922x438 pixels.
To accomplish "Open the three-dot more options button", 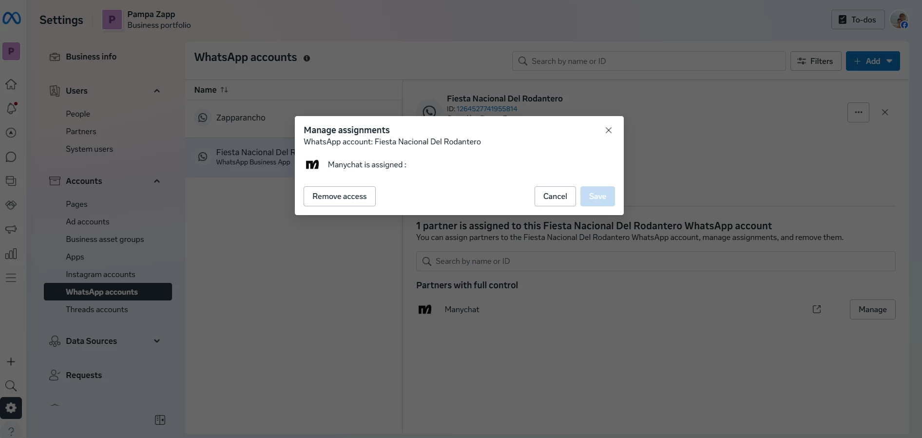I will point(858,112).
